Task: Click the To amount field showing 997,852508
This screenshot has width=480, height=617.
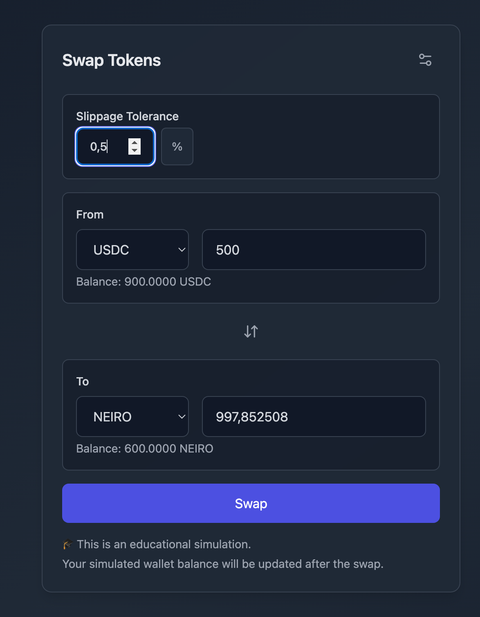Action: pos(314,417)
